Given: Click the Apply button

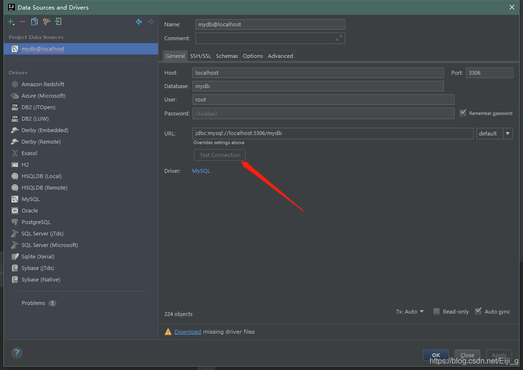Looking at the screenshot, I should (499, 355).
